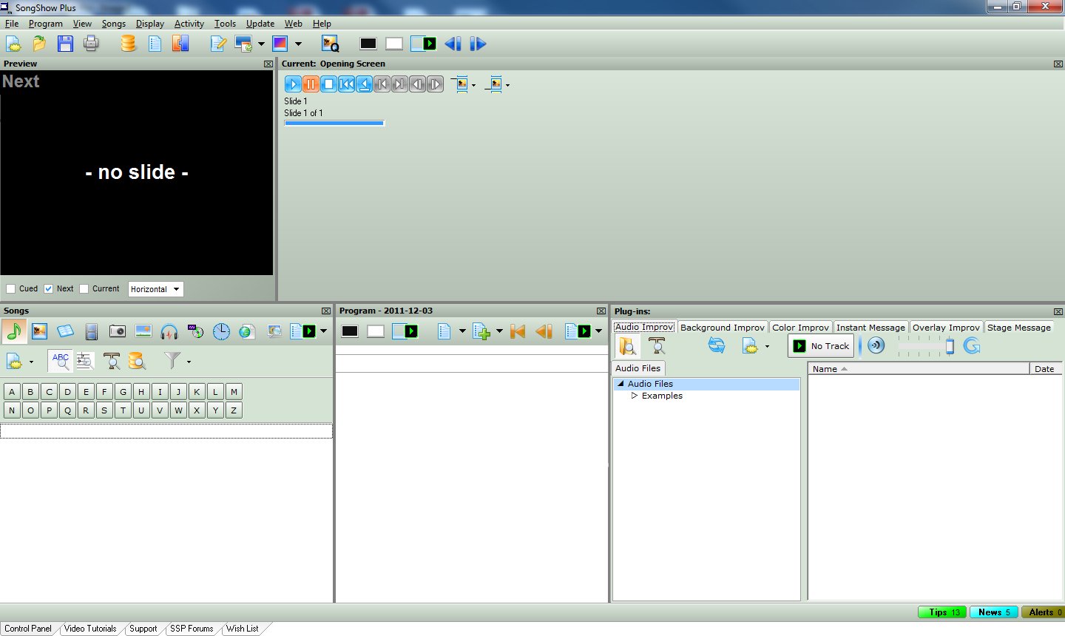Select the video filmstrip media icon
Viewport: 1065px width, 636px height.
(92, 331)
